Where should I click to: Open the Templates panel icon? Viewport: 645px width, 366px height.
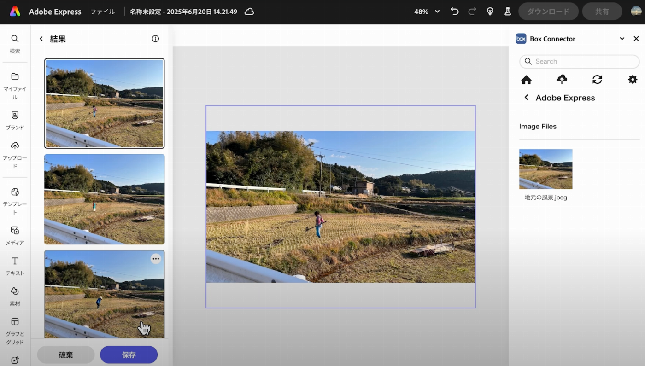point(15,192)
